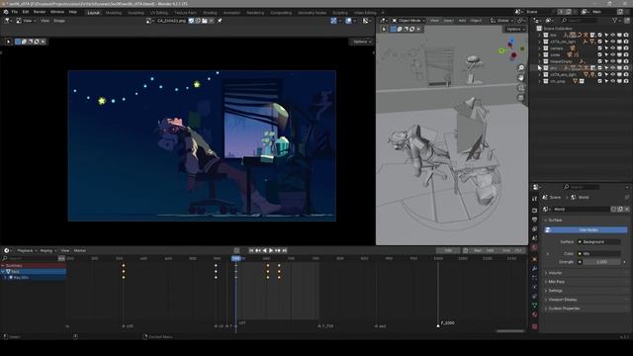This screenshot has width=633, height=356.
Task: Click the image editor type icon
Action: 7,21
